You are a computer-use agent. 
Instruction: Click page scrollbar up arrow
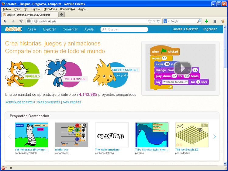[225, 27]
